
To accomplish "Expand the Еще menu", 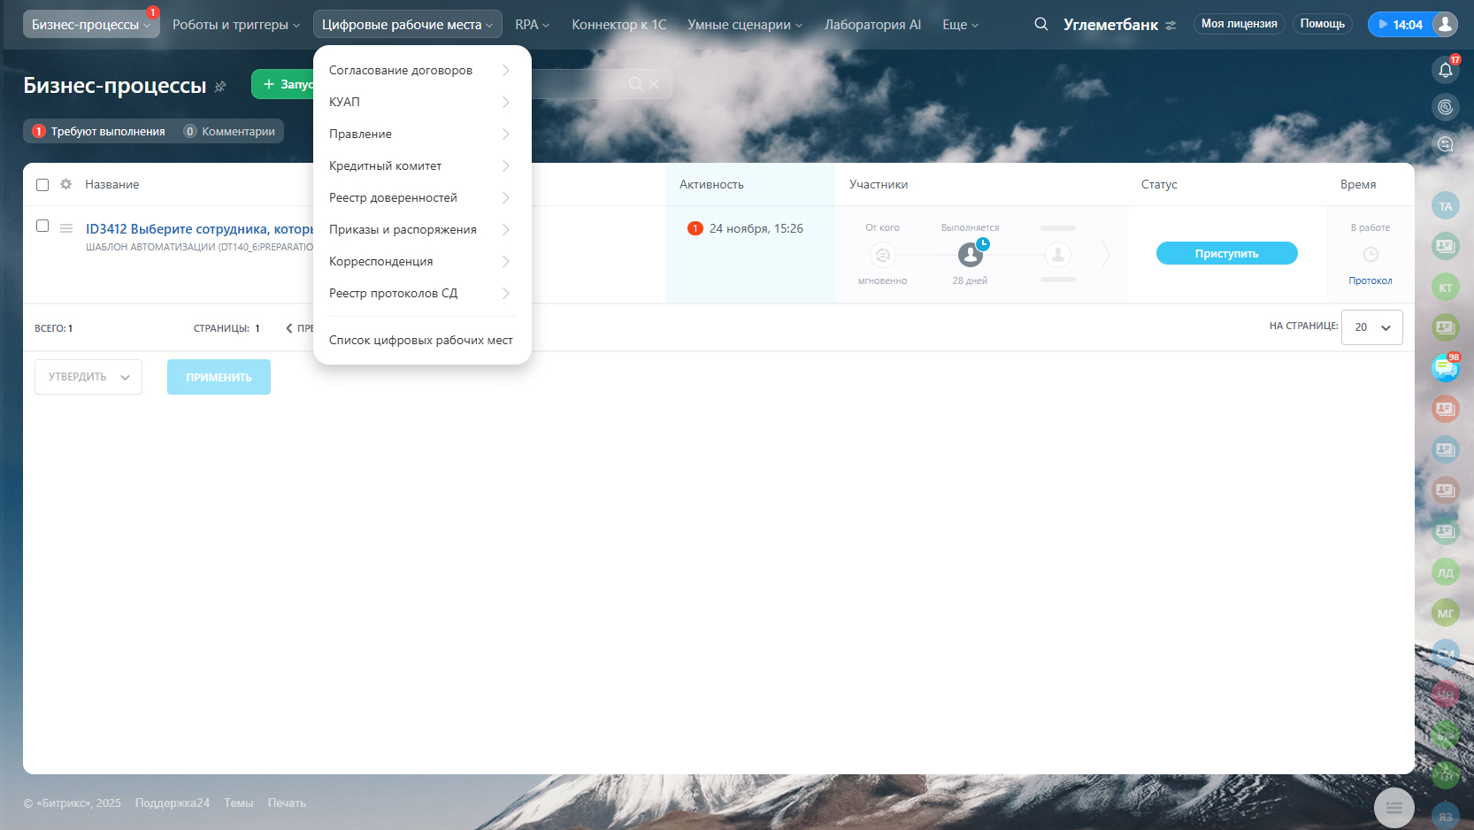I will point(960,25).
